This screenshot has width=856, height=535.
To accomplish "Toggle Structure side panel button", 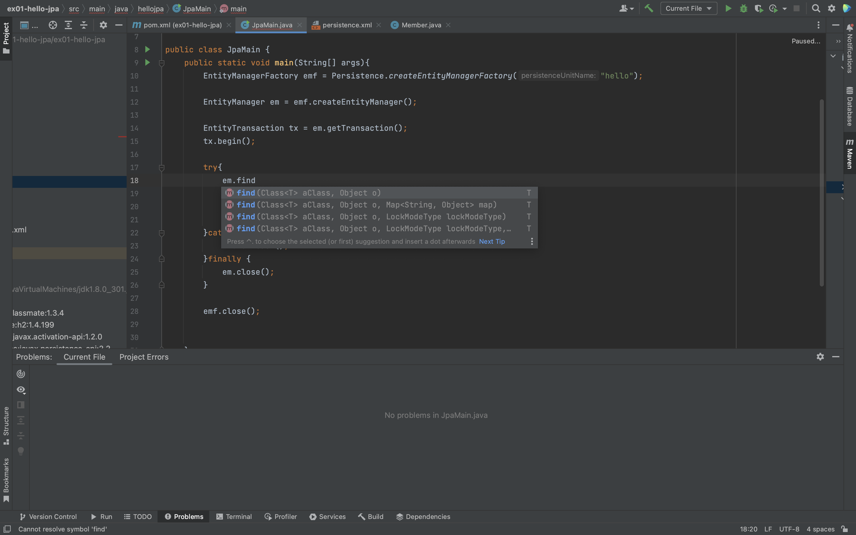I will click(6, 426).
